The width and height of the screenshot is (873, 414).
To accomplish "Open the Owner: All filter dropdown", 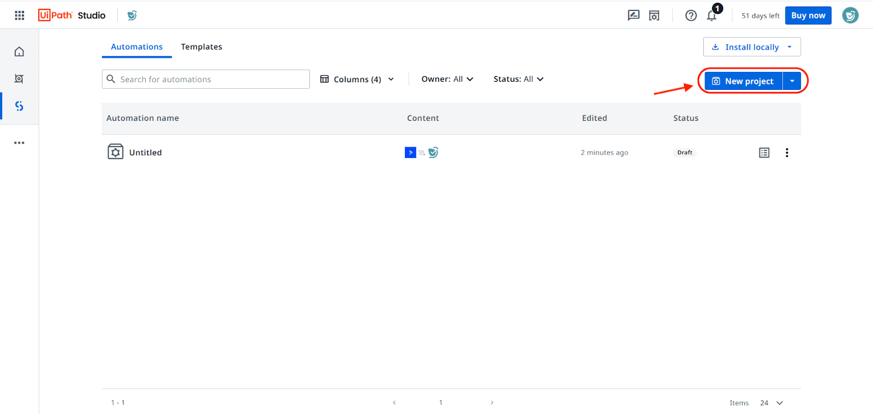I will (x=447, y=79).
